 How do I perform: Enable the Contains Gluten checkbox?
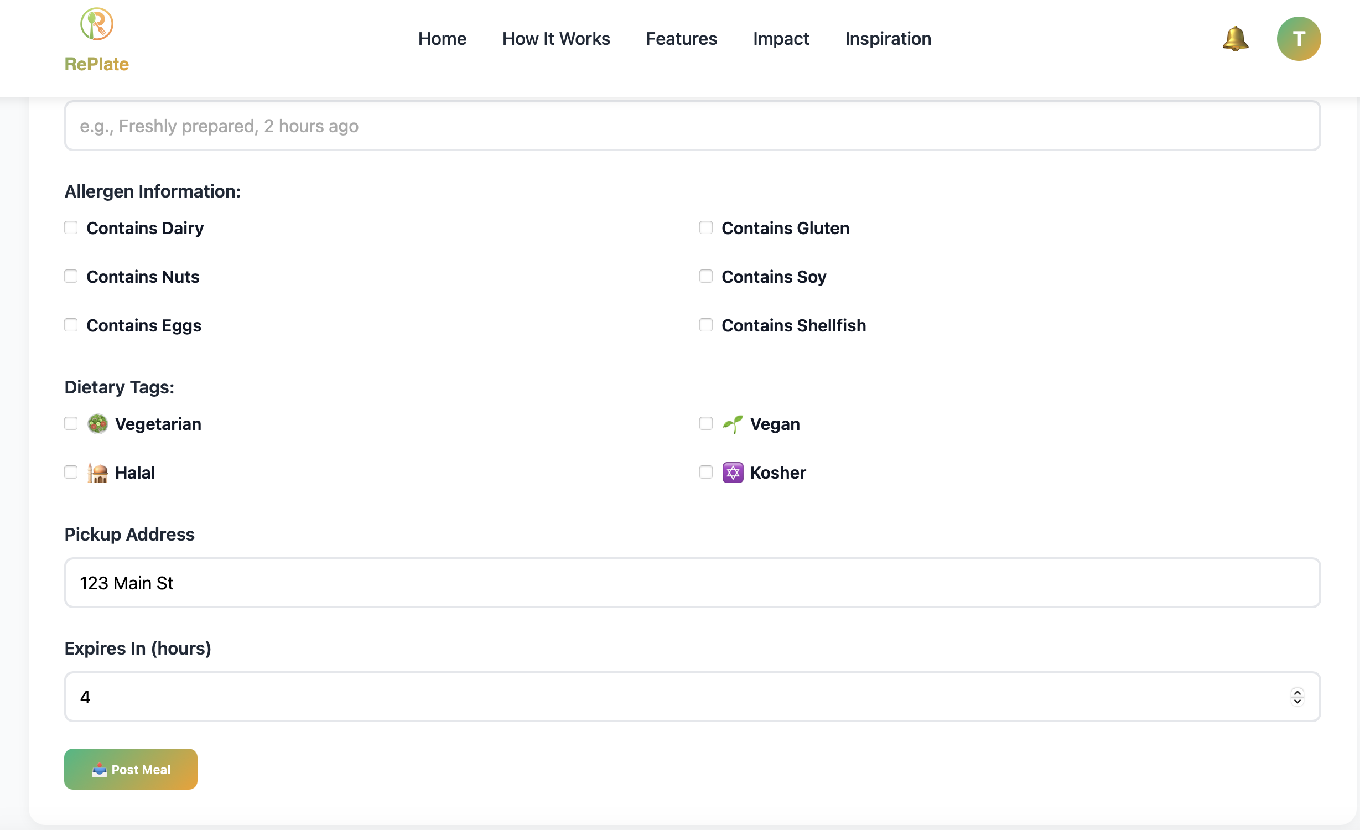click(x=706, y=227)
